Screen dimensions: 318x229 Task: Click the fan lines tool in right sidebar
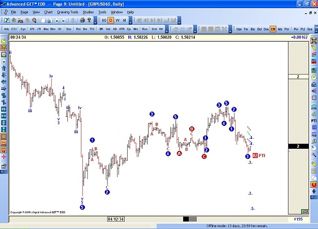point(314,91)
